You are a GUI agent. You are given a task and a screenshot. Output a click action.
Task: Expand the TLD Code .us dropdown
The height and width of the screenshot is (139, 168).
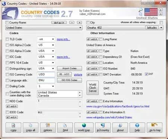coord(53,39)
